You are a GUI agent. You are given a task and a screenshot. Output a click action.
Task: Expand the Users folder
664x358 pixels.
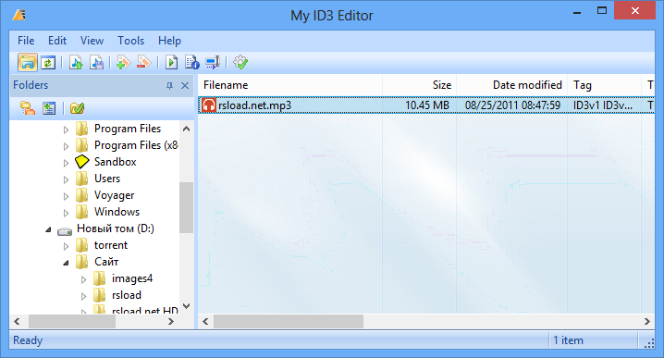pos(66,179)
